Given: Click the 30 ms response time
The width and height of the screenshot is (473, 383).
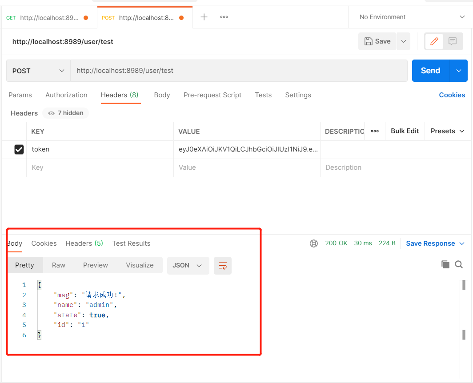Looking at the screenshot, I should (x=363, y=243).
